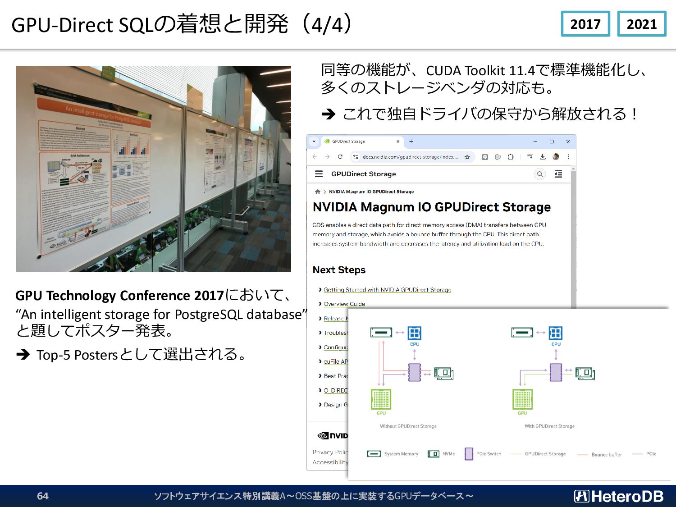
Task: Click the slide number 64
Action: [x=43, y=496]
